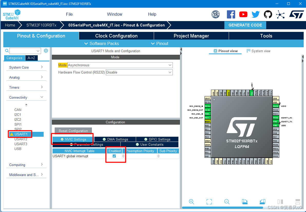This screenshot has height=212, width=306.
Task: Fit the chip to the view with best-fit icon
Action: (x=209, y=202)
